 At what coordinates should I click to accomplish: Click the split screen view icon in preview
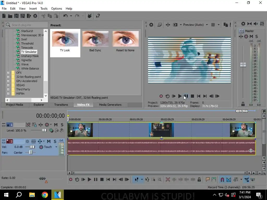(175, 25)
